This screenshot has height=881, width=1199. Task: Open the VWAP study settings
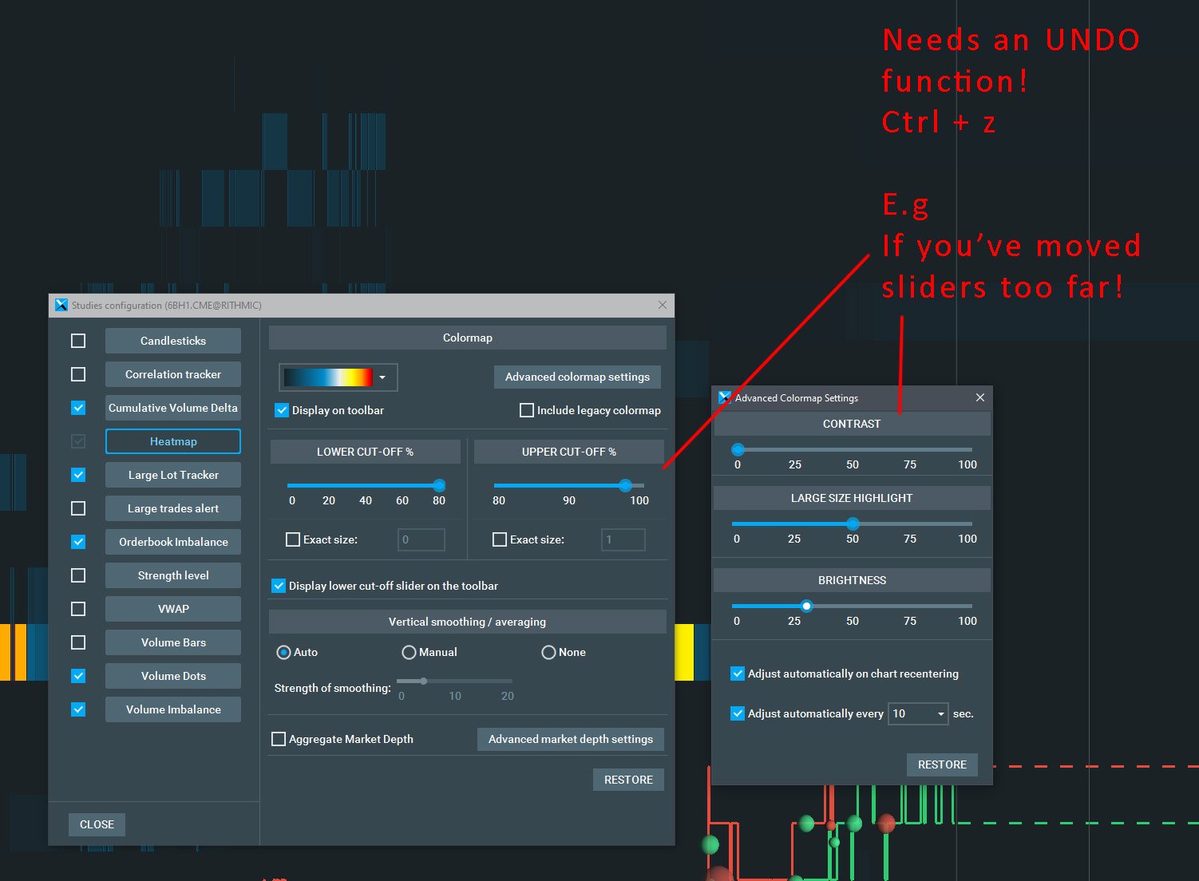[x=173, y=609]
